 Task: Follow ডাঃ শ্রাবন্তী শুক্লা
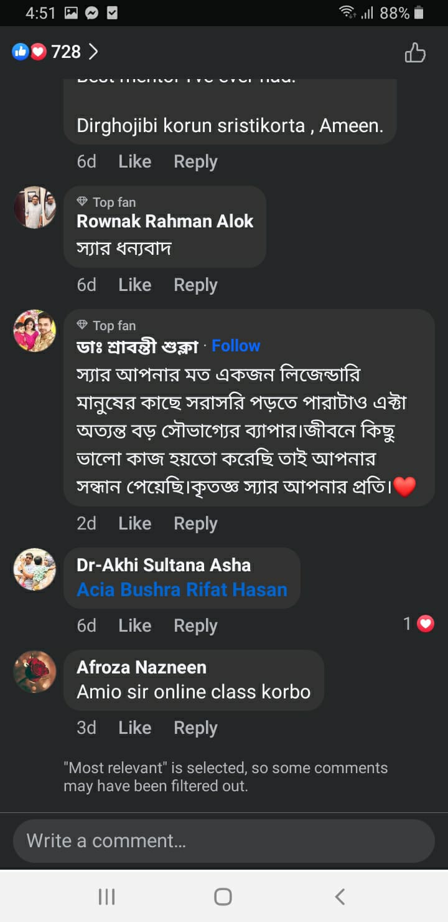tap(236, 346)
